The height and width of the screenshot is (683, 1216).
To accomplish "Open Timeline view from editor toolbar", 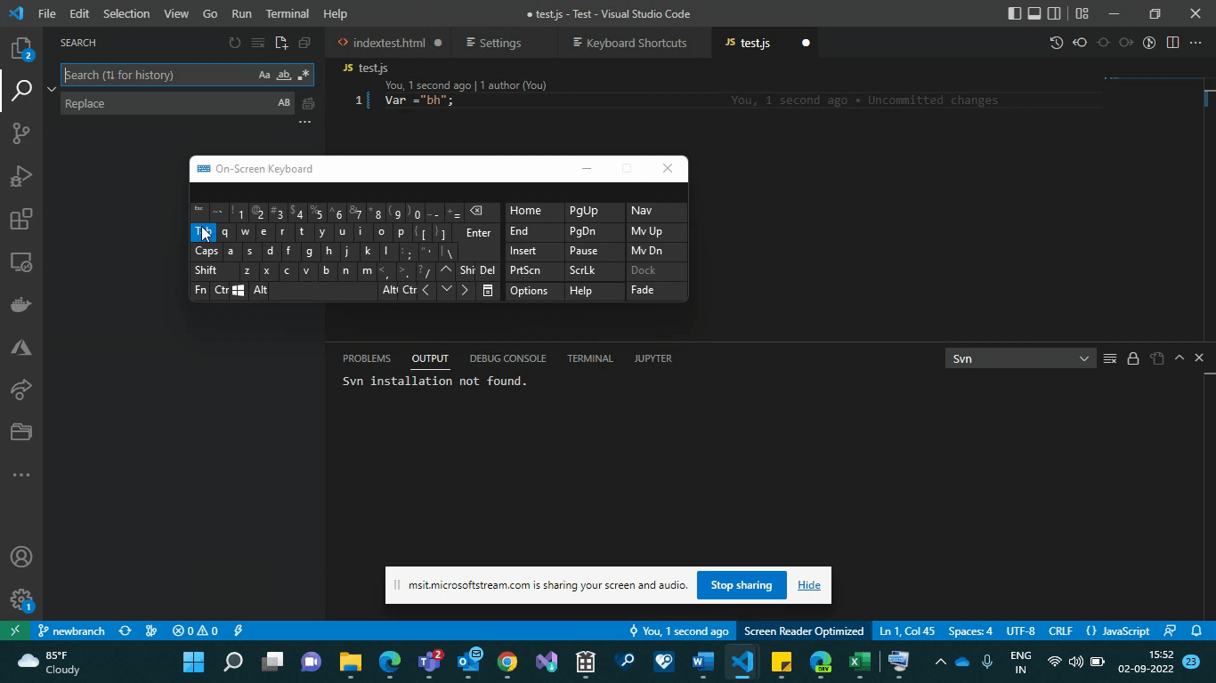I will pyautogui.click(x=1056, y=42).
